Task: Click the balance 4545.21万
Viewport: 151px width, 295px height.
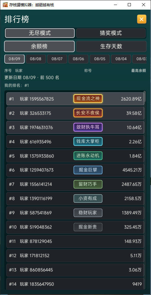Action: pos(132,170)
